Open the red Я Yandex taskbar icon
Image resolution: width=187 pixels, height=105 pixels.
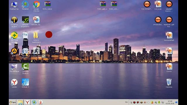41,102
